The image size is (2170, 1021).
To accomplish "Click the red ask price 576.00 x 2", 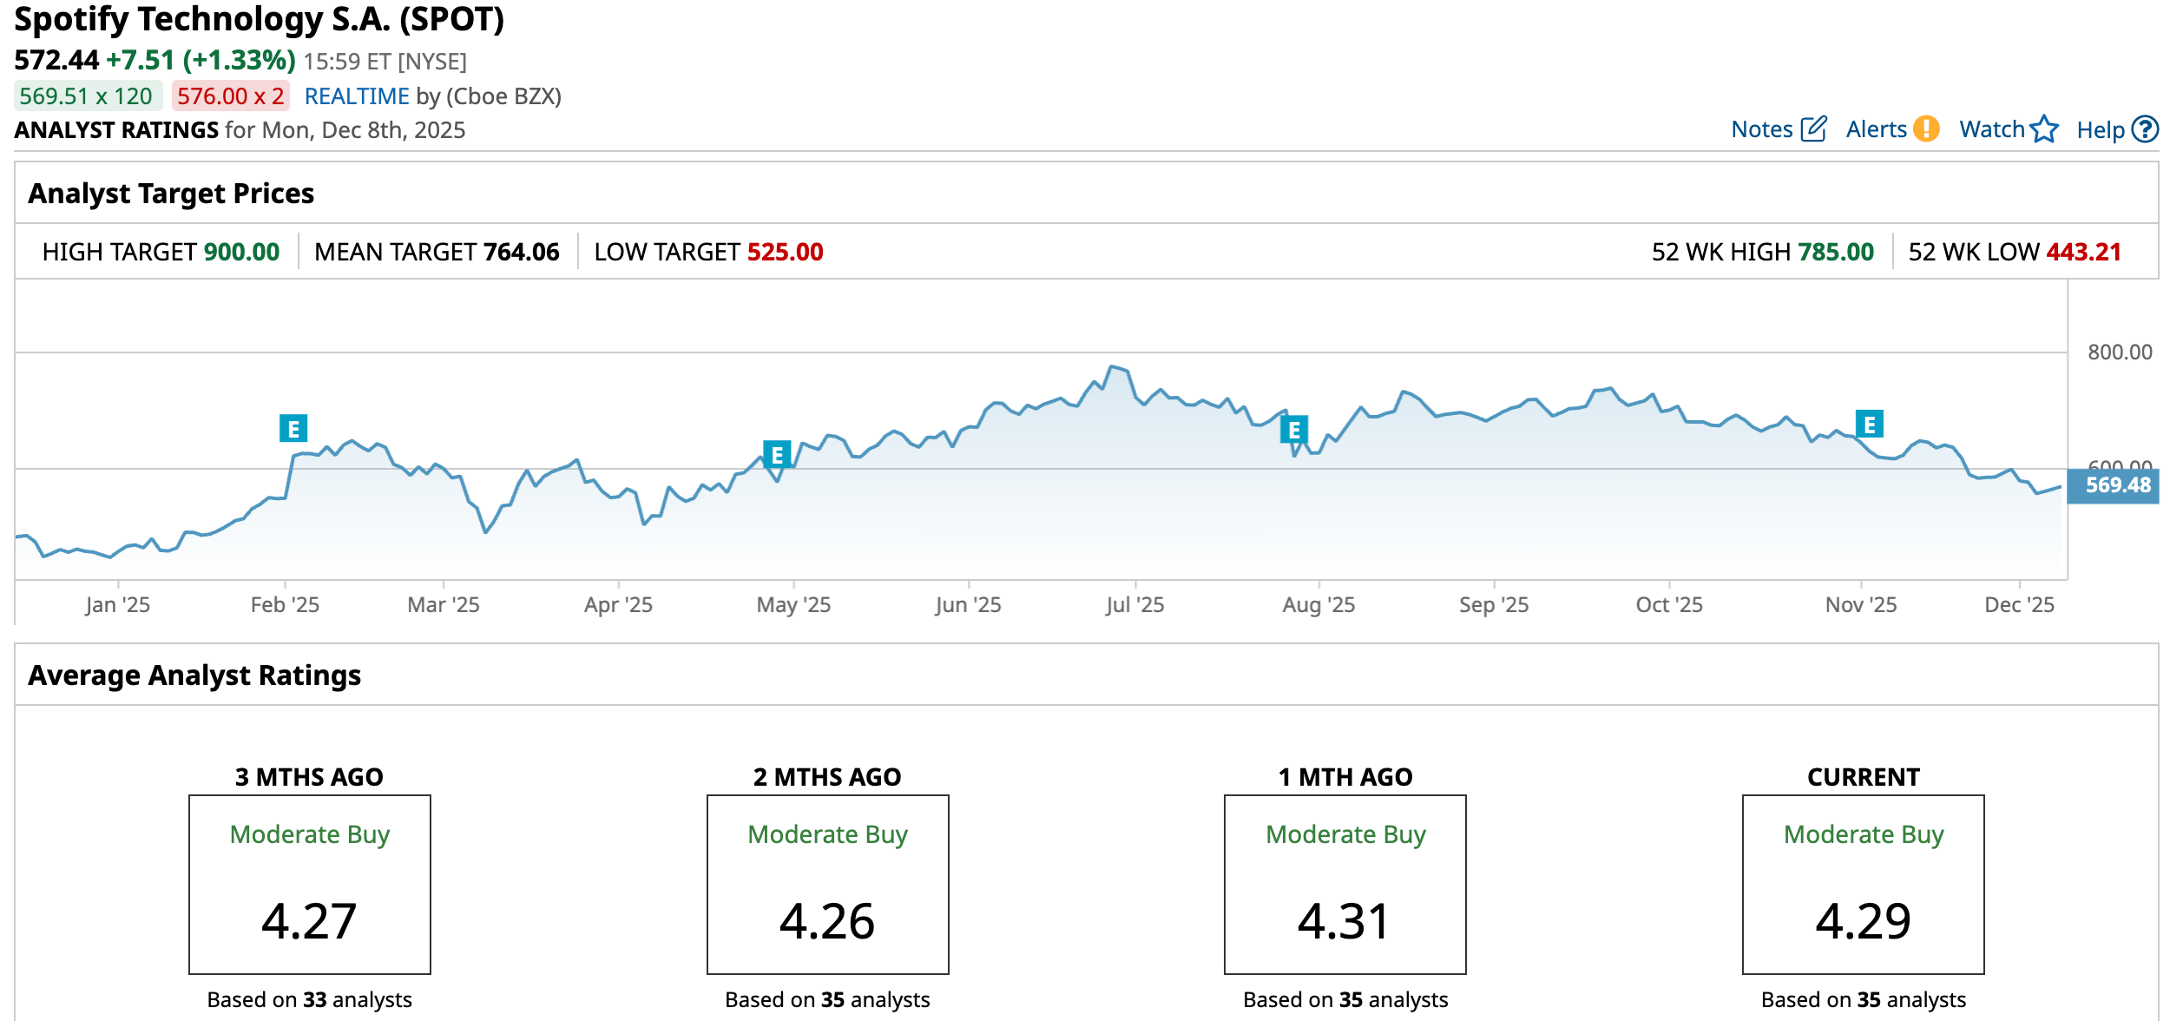I will (230, 96).
